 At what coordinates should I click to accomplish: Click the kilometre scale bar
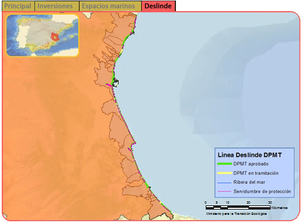point(238,207)
